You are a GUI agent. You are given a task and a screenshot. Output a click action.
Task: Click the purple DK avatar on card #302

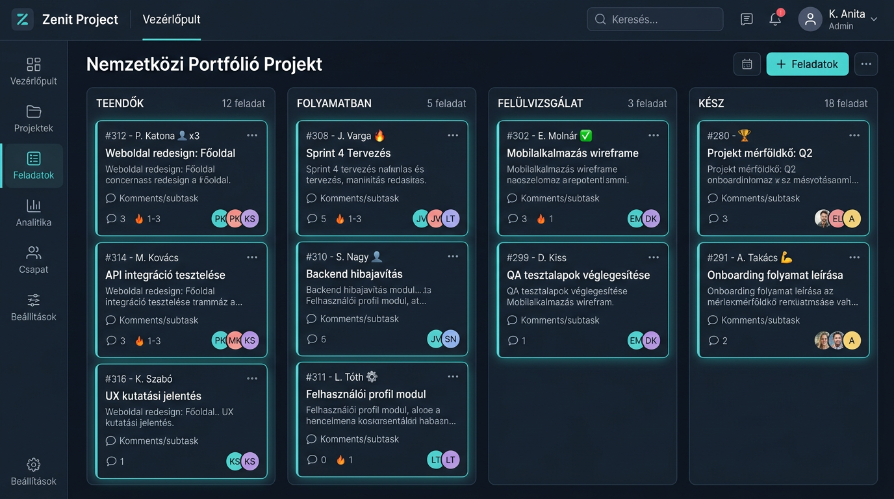651,218
